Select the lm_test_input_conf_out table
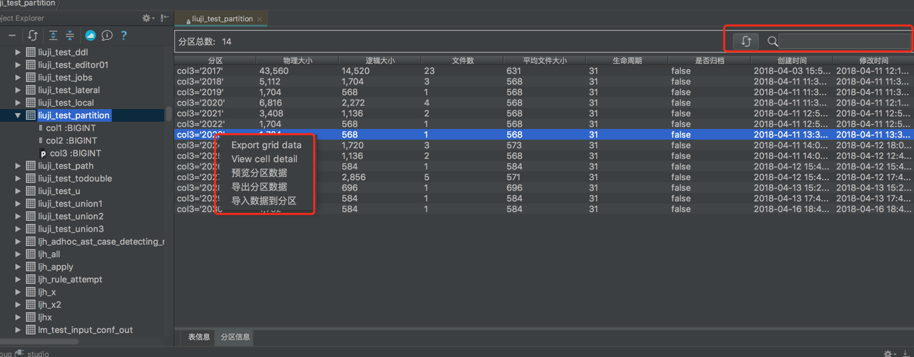Viewport: 914px width, 357px height. pyautogui.click(x=85, y=330)
